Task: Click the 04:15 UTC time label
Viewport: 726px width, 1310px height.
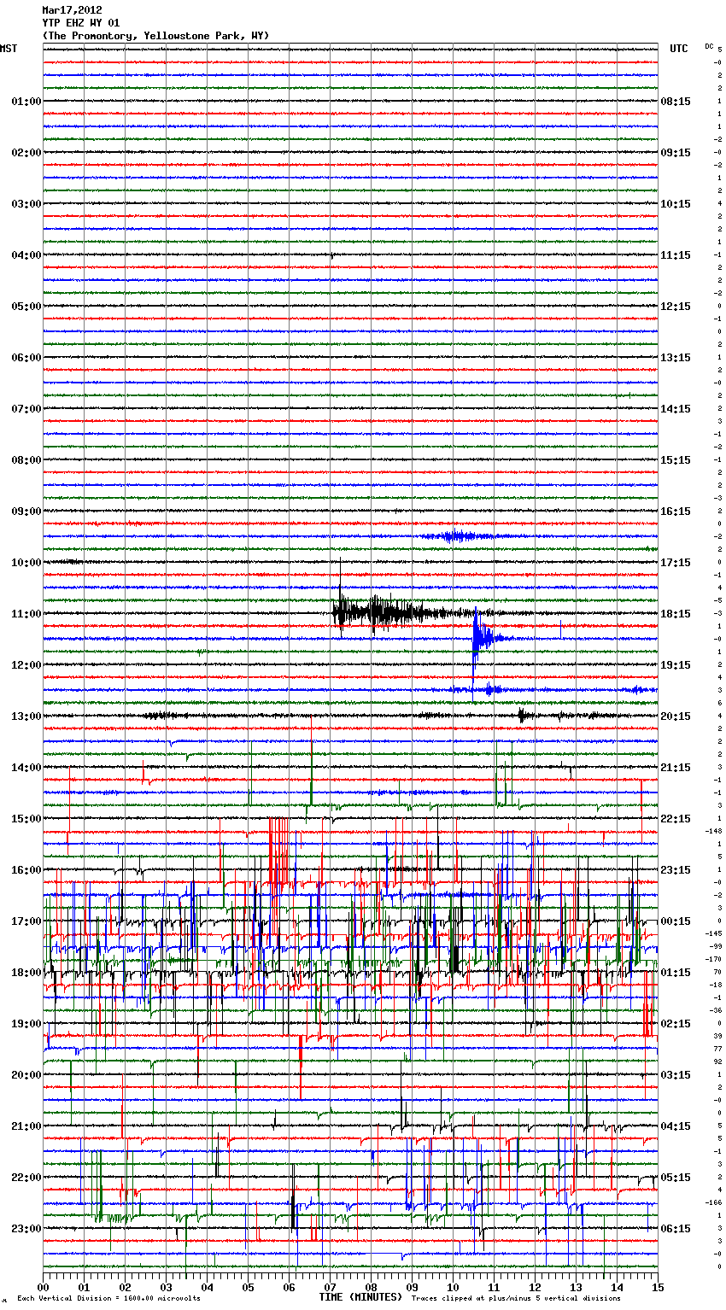Action: pos(676,1126)
